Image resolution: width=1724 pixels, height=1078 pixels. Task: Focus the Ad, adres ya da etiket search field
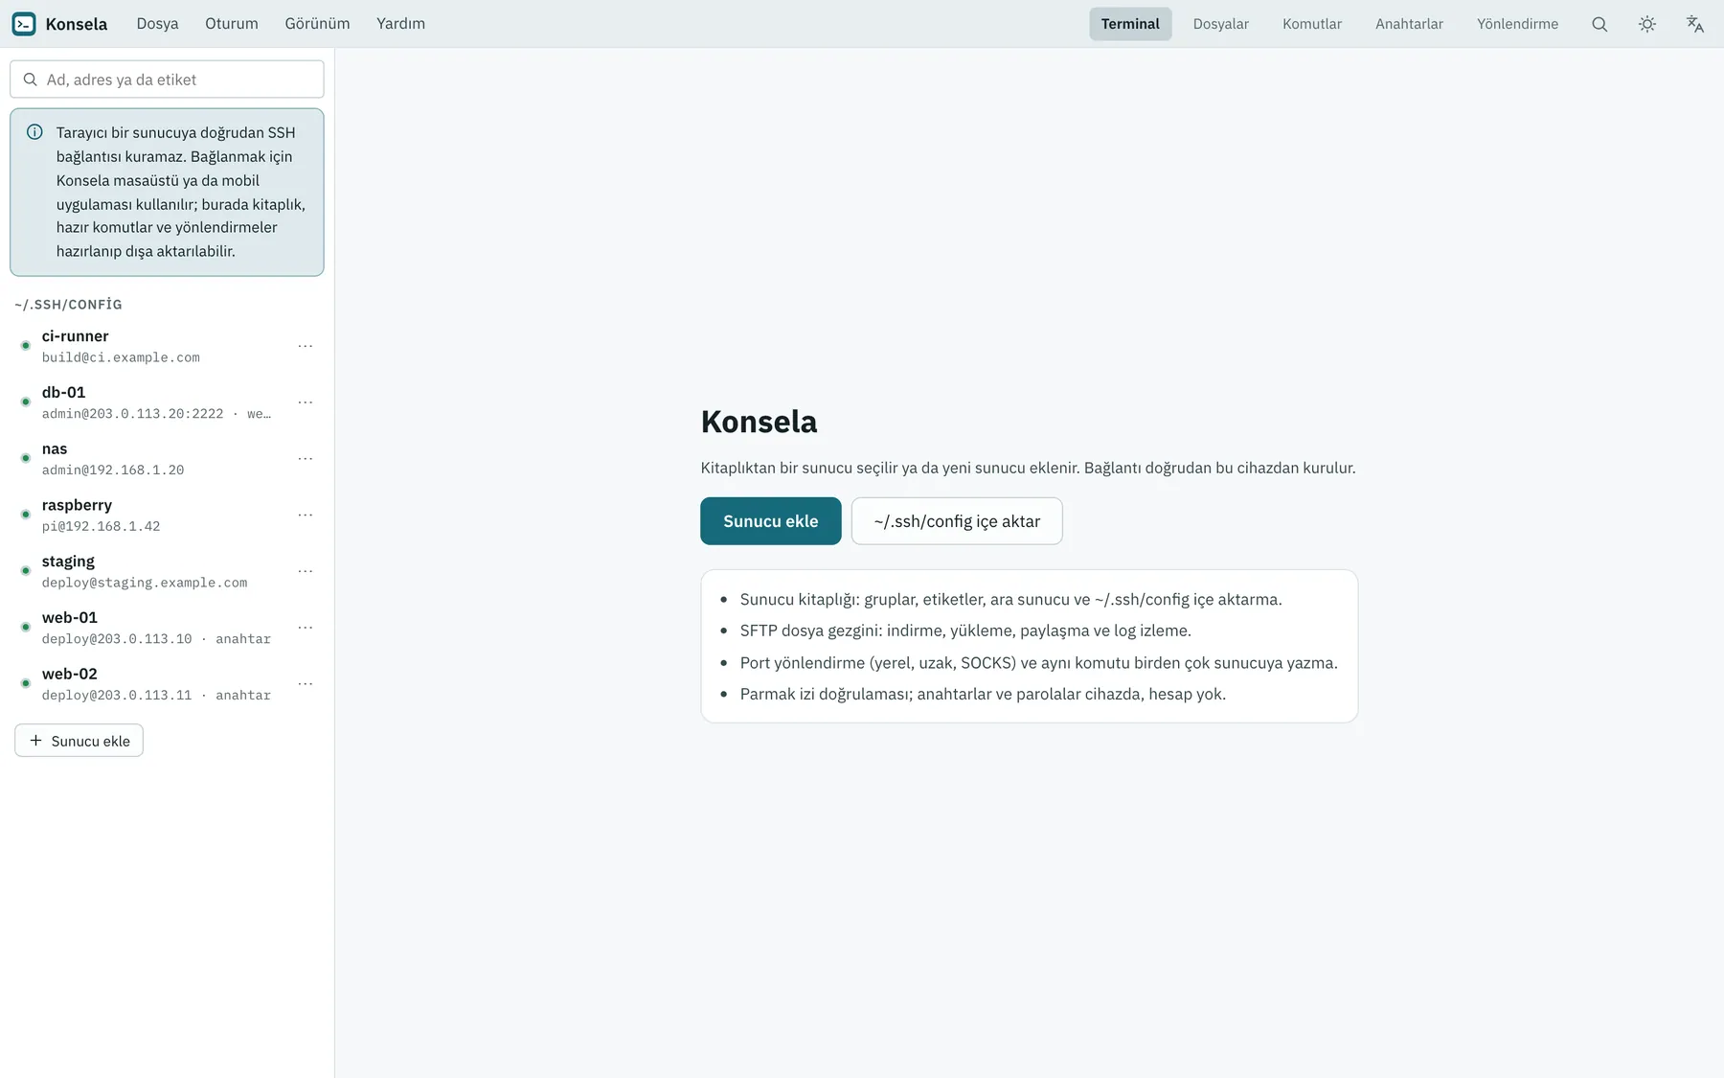[x=167, y=80]
